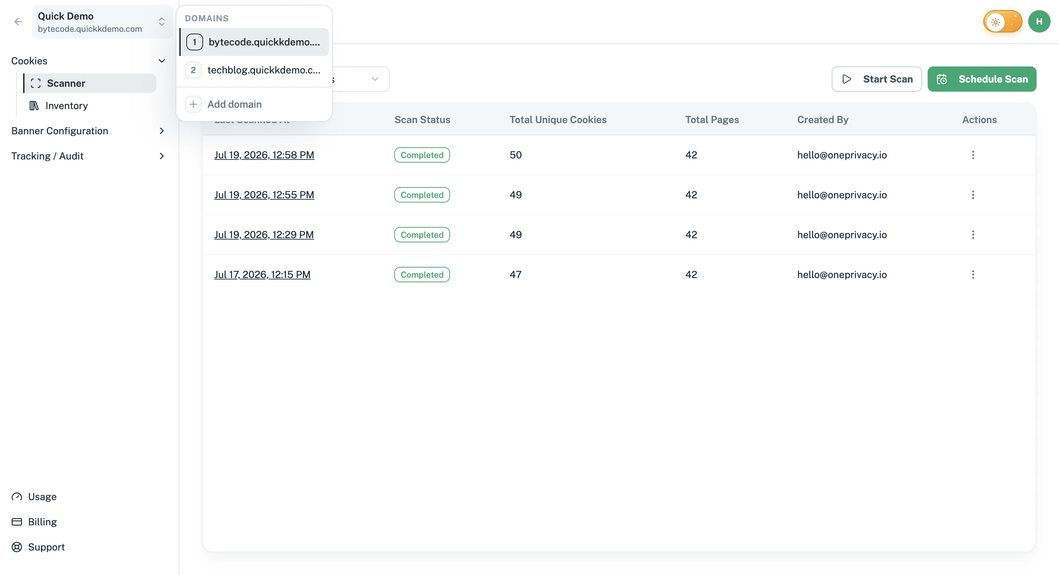
Task: Click Completed badge on 12:29 PM row
Action: point(422,235)
